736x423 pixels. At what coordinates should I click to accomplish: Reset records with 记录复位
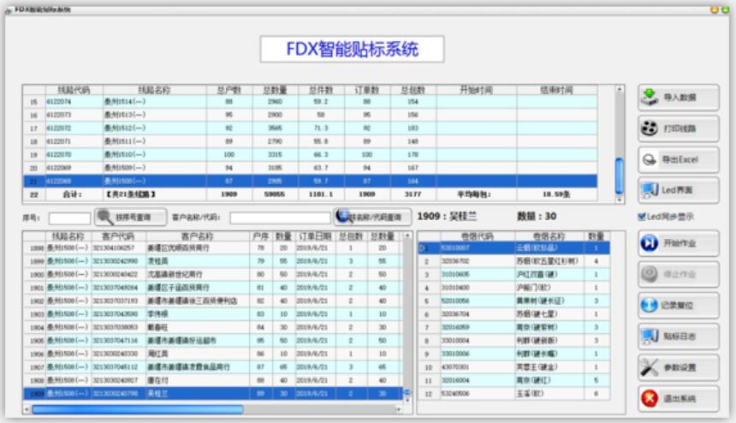point(679,305)
